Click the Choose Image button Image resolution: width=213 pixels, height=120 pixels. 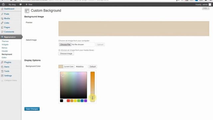66,54
